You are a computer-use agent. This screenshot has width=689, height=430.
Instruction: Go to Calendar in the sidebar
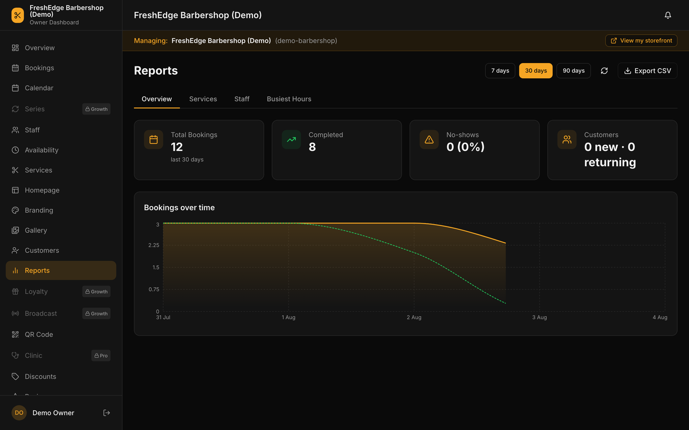(x=61, y=88)
